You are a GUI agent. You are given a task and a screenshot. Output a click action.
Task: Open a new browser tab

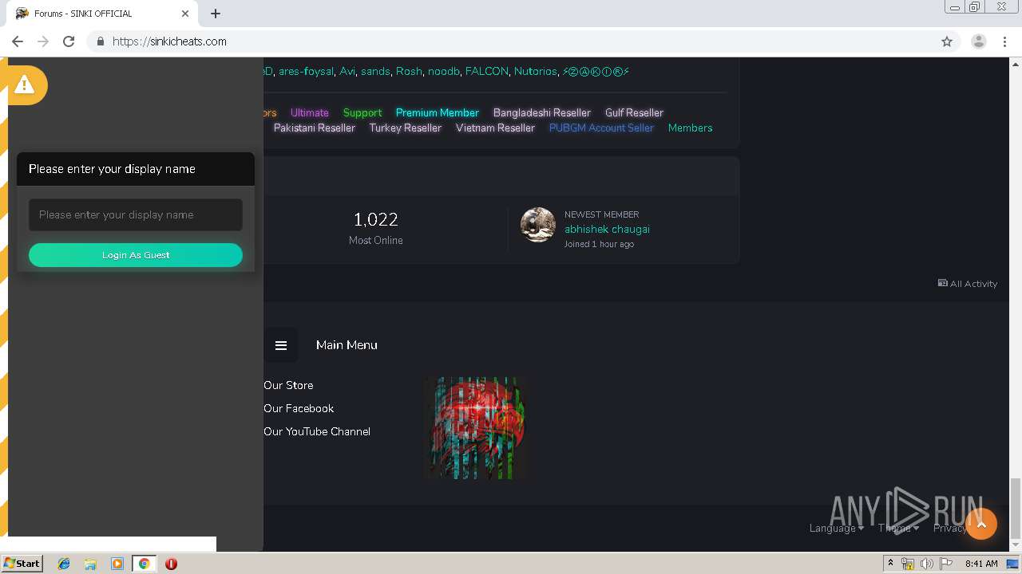216,14
